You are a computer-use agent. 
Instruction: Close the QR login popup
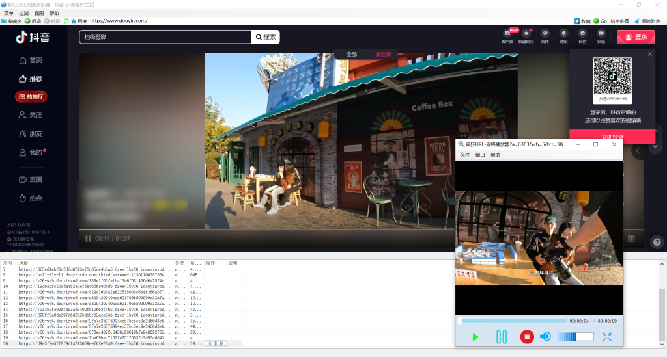coord(650,54)
